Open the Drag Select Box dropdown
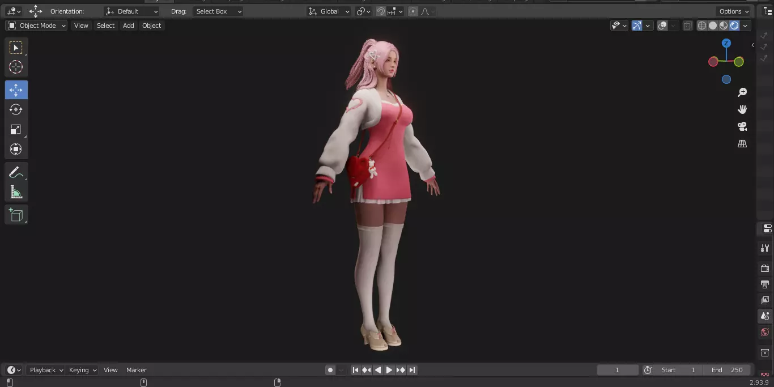 point(218,11)
